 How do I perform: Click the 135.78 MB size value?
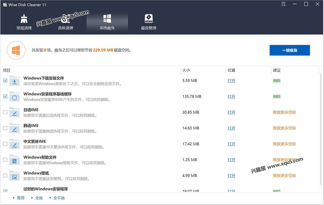coord(192,97)
